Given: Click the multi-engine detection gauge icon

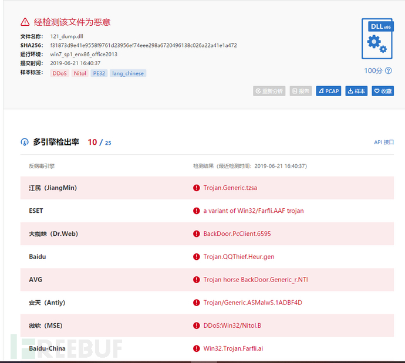Looking at the screenshot, I should (25, 142).
